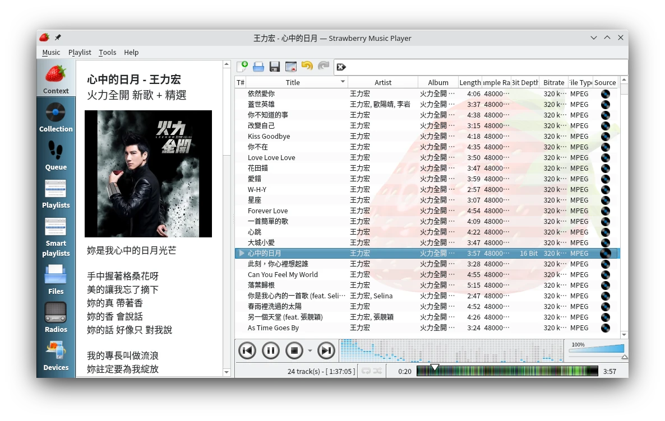665x421 pixels.
Task: Open the Playlist menu
Action: pyautogui.click(x=80, y=52)
